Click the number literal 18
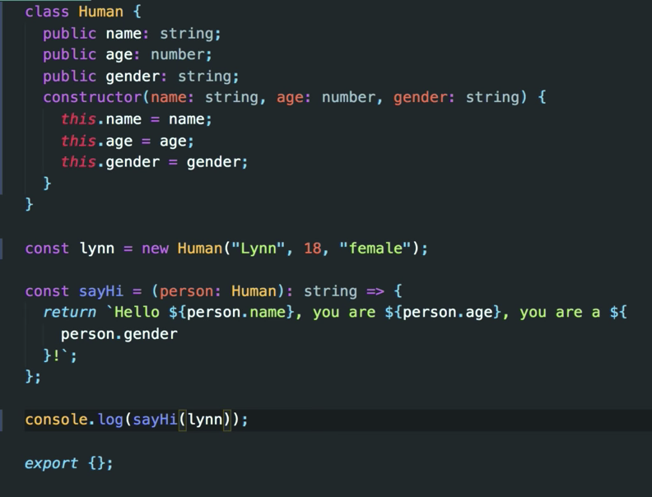Screen dimensions: 652x497 point(313,248)
